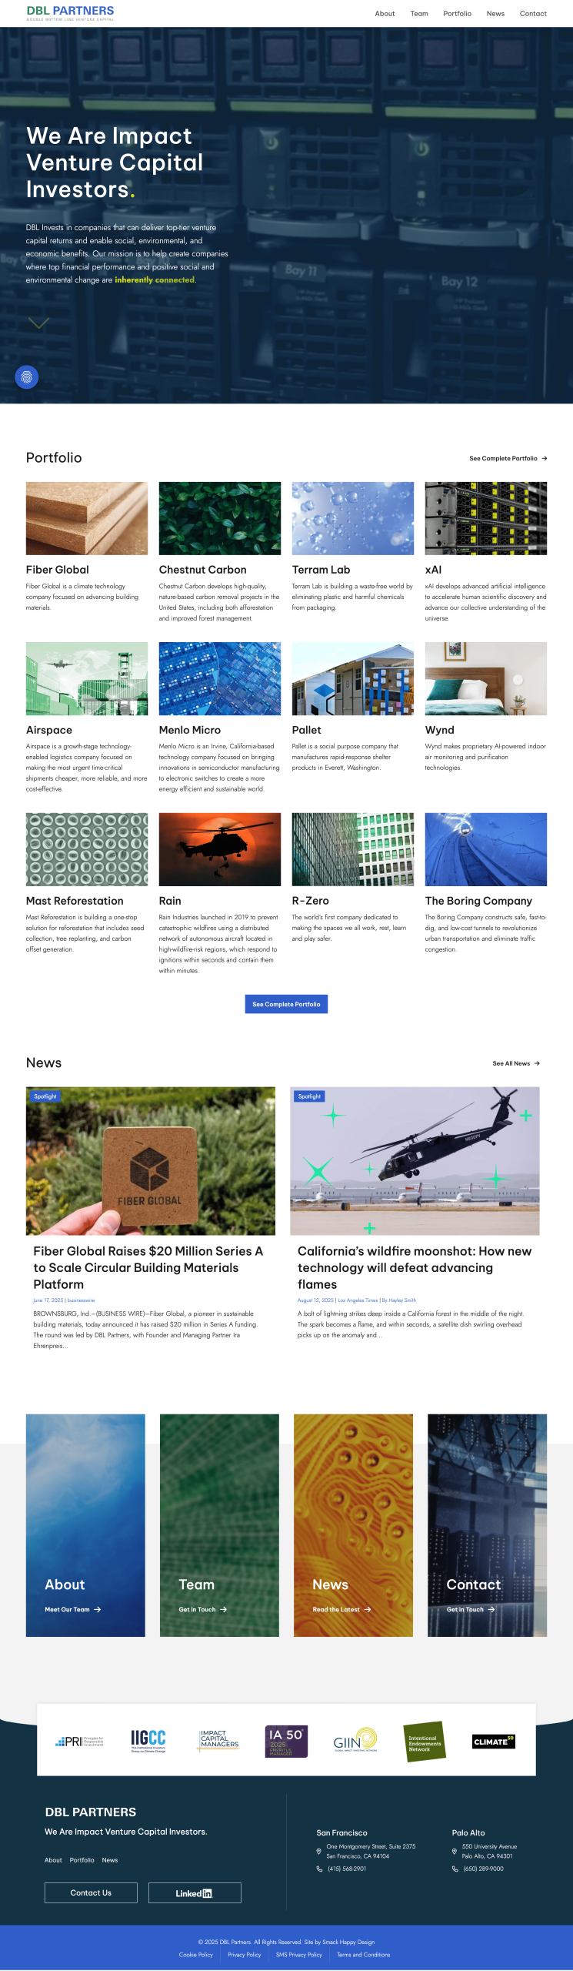Open the Privacy Policy footer link

click(244, 1954)
